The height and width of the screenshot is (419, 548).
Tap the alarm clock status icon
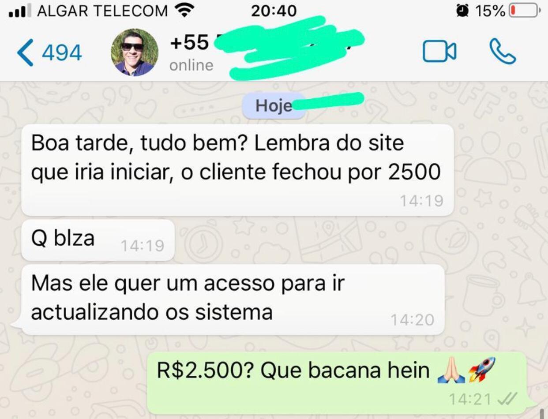click(x=462, y=11)
